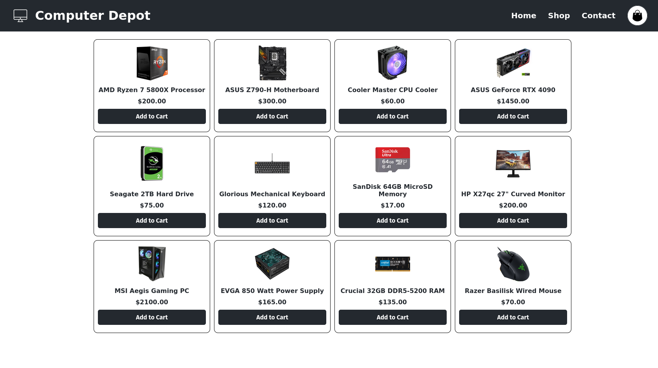The width and height of the screenshot is (658, 368).
Task: Add MSI Aegis Gaming PC to cart
Action: tap(151, 317)
